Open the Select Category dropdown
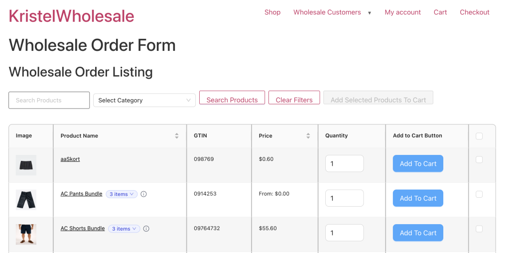This screenshot has height=253, width=510. (144, 100)
